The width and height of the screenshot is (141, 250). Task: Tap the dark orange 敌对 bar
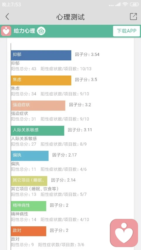click(28, 231)
